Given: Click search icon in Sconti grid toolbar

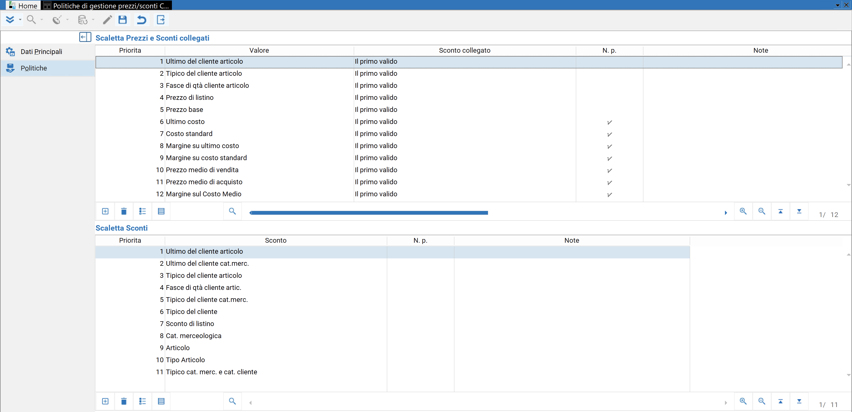Looking at the screenshot, I should 233,402.
